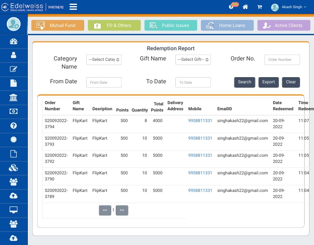This screenshot has height=245, width=314.
Task: Open the shopping cart icon
Action: (260, 7)
